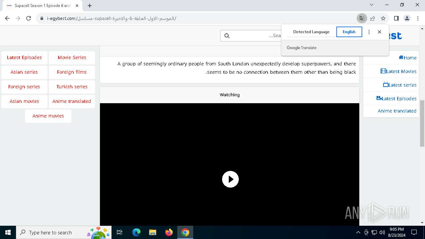425x239 pixels.
Task: Click the site search magnifier icon
Action: point(227,36)
